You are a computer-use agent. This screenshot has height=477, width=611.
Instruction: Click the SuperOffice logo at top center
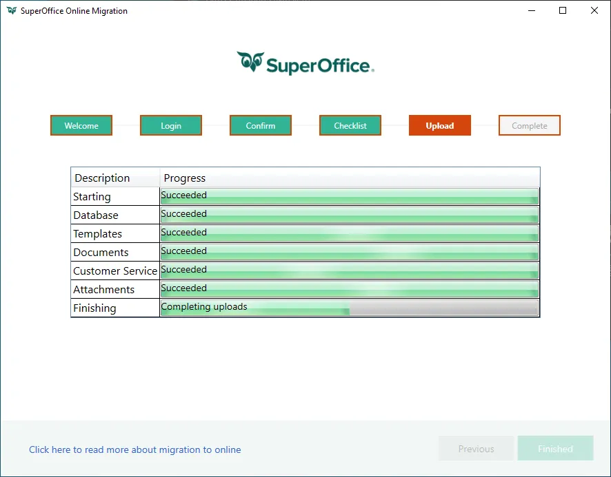click(305, 63)
